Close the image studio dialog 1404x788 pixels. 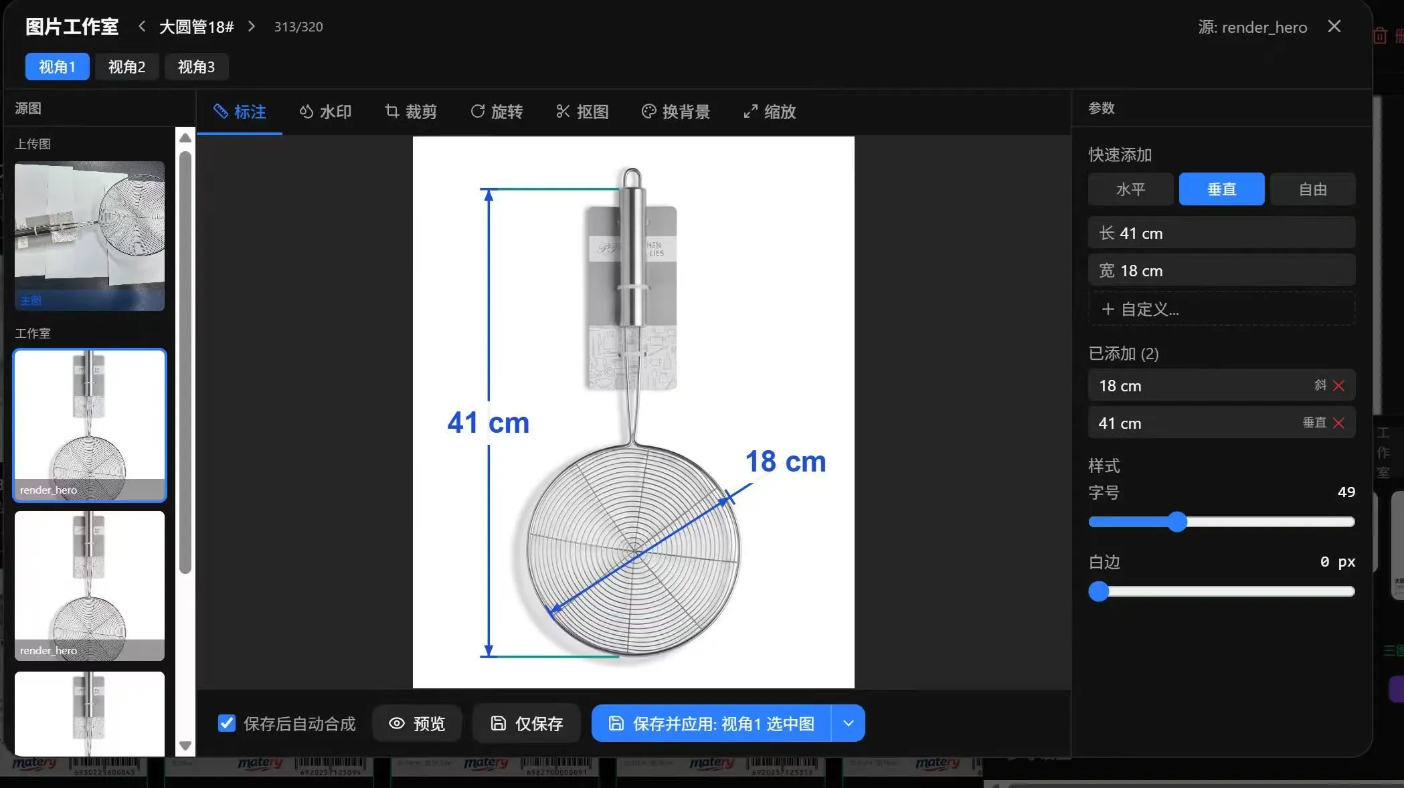click(1334, 26)
